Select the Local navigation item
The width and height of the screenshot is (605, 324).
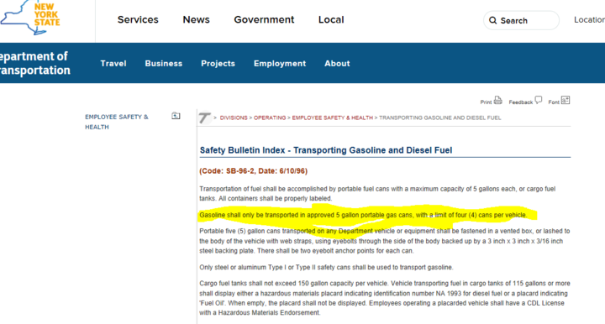point(331,19)
